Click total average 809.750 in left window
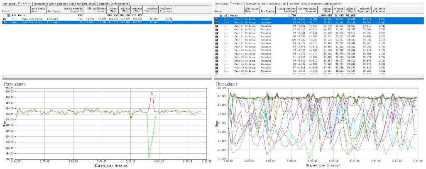 click(x=113, y=16)
